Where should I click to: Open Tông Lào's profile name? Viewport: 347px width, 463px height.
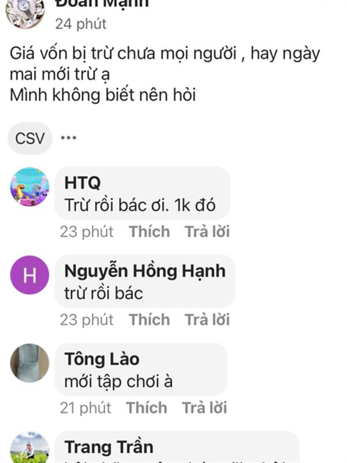coord(102,359)
